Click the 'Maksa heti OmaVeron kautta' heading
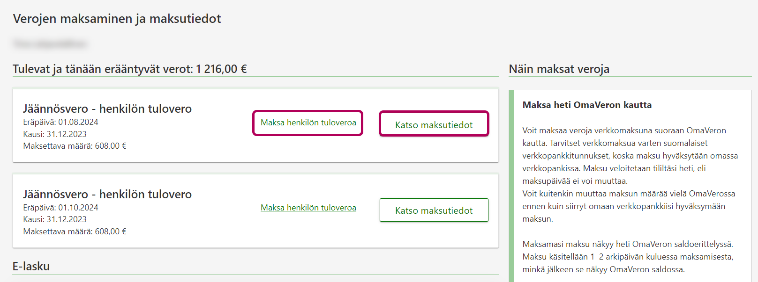The width and height of the screenshot is (758, 282). click(587, 105)
